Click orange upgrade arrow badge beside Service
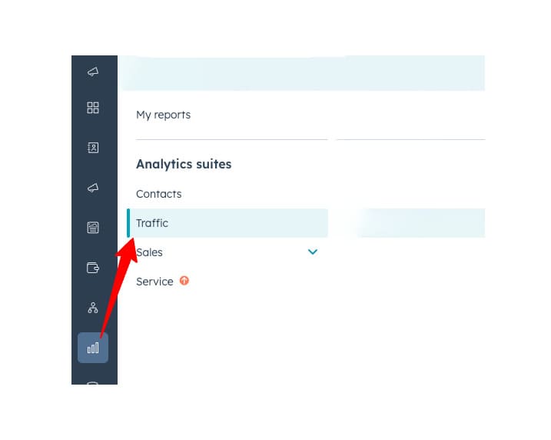 pos(184,281)
